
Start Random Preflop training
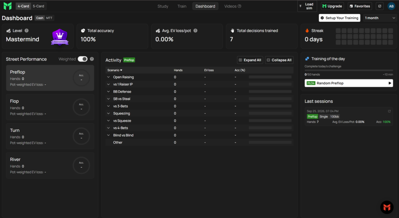point(349,83)
